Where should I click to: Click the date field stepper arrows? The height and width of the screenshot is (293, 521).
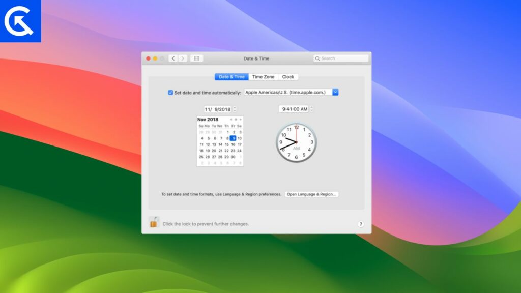pos(235,109)
